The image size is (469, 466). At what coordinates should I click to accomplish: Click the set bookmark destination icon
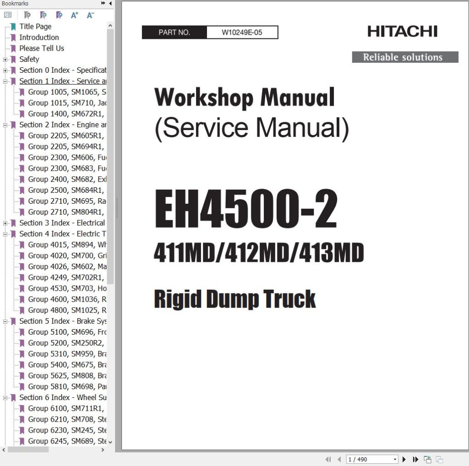[x=59, y=15]
